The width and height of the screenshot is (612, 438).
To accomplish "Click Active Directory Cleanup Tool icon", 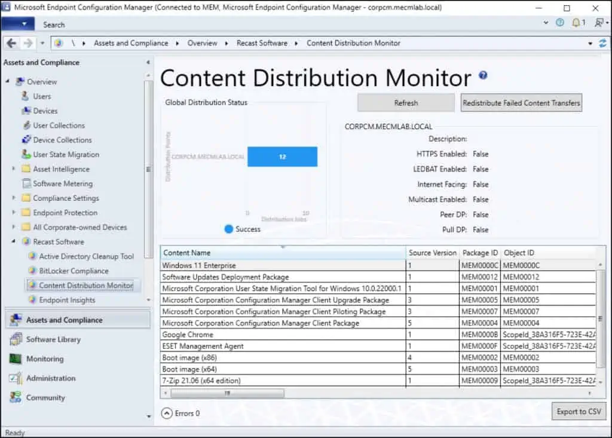I will (x=32, y=256).
